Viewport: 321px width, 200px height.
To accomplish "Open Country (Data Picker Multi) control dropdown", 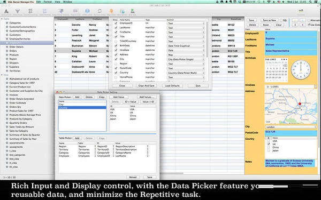I will pos(186,73).
